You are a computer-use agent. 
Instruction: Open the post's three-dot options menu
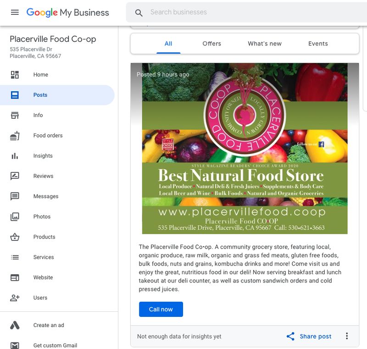point(347,336)
